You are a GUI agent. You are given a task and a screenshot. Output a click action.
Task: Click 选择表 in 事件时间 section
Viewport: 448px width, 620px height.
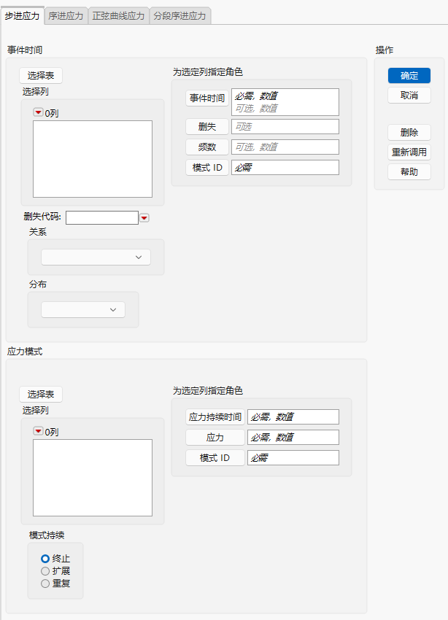[x=41, y=76]
